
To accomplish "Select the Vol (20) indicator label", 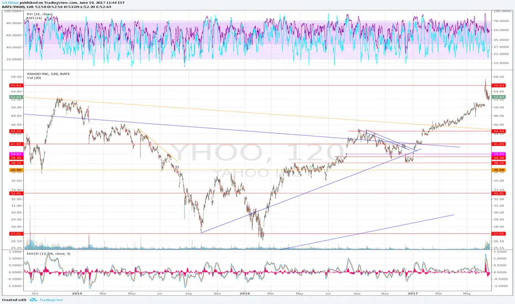I will click(34, 78).
